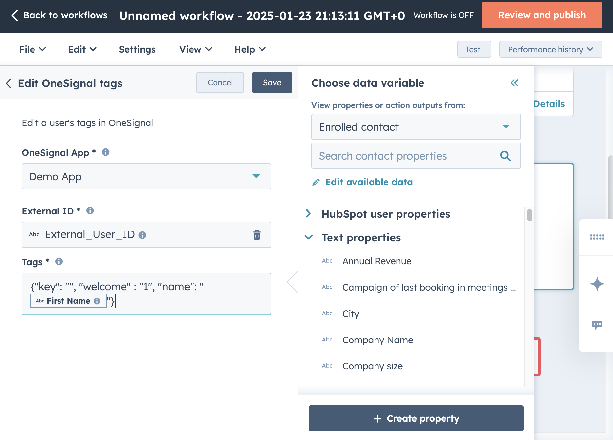The width and height of the screenshot is (613, 440).
Task: Open the File menu
Action: click(33, 49)
